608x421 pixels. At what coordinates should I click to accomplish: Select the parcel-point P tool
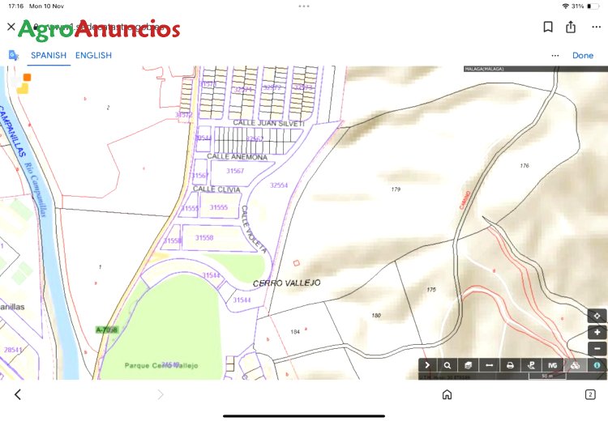pos(531,365)
